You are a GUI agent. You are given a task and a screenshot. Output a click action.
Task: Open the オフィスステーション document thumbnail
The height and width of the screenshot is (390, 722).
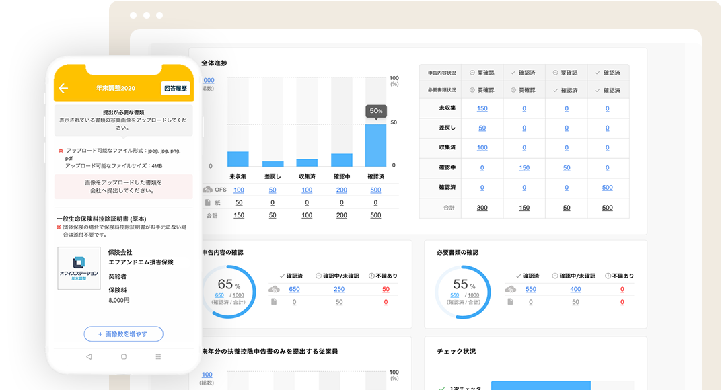(79, 268)
